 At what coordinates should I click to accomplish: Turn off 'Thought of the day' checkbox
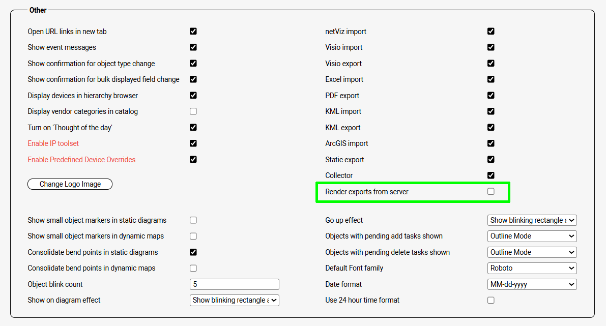tap(193, 127)
